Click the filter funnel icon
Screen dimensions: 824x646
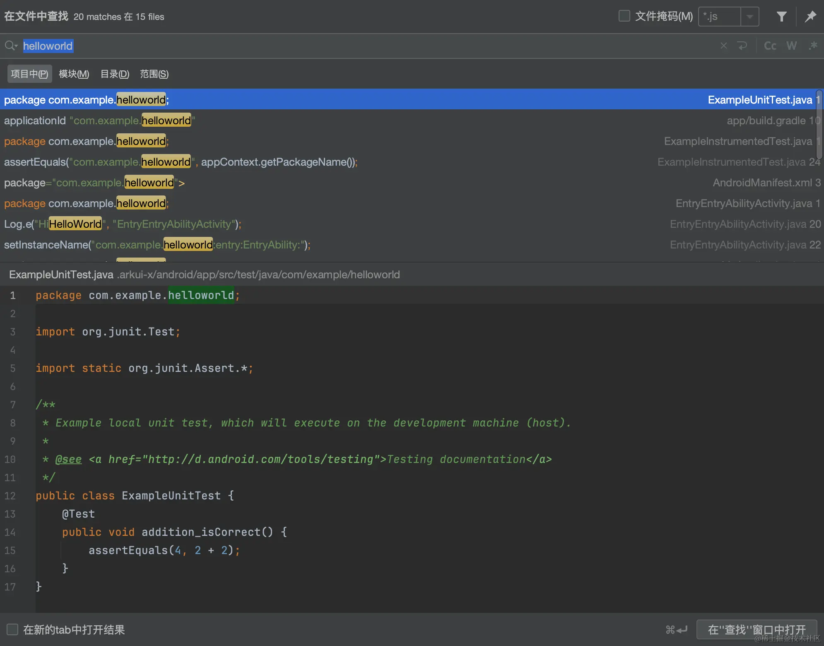[781, 17]
